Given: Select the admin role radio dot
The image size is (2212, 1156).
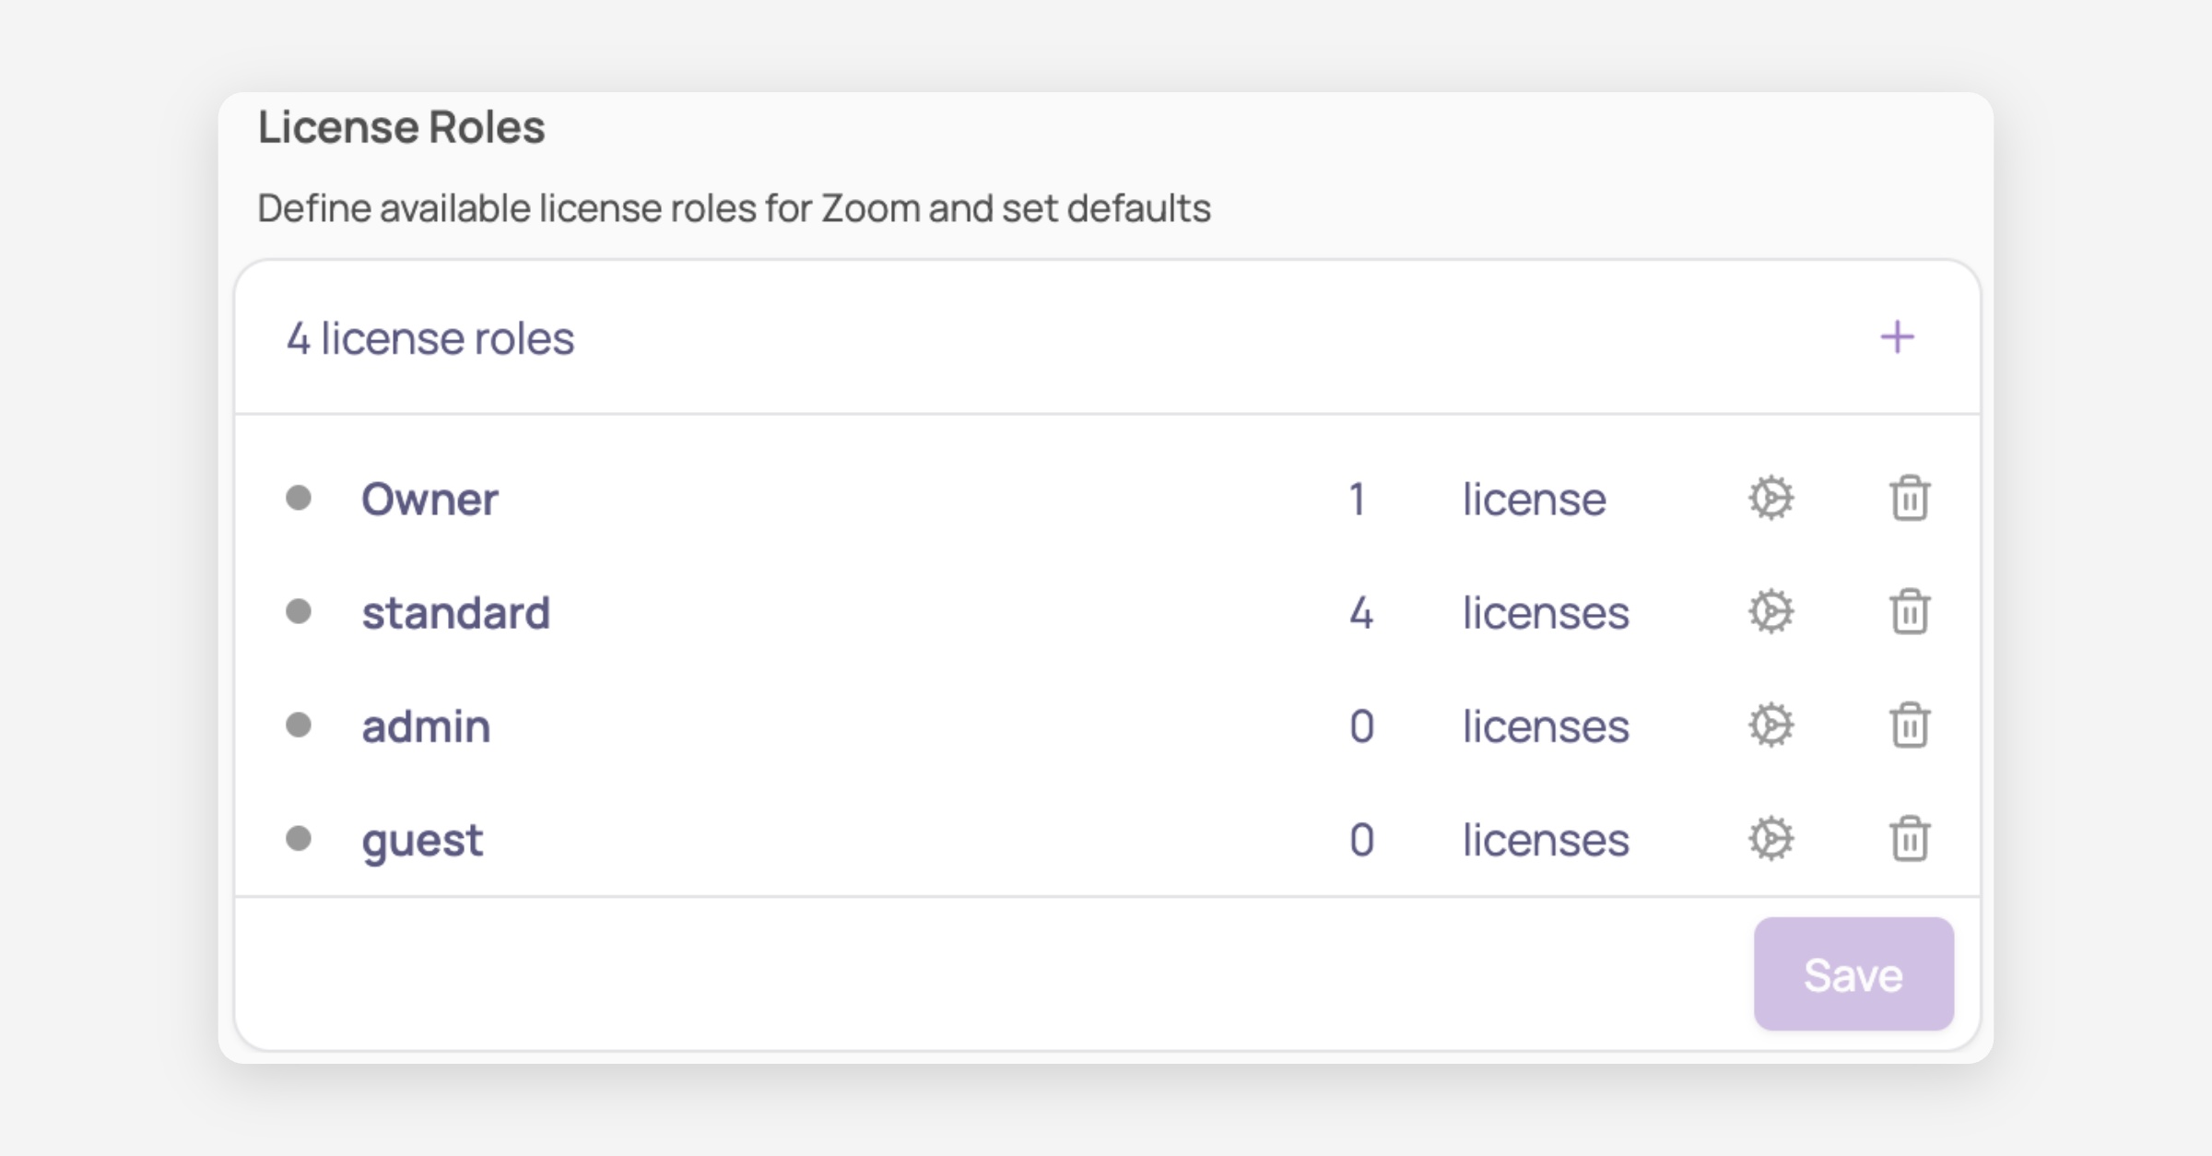Looking at the screenshot, I should pyautogui.click(x=299, y=725).
